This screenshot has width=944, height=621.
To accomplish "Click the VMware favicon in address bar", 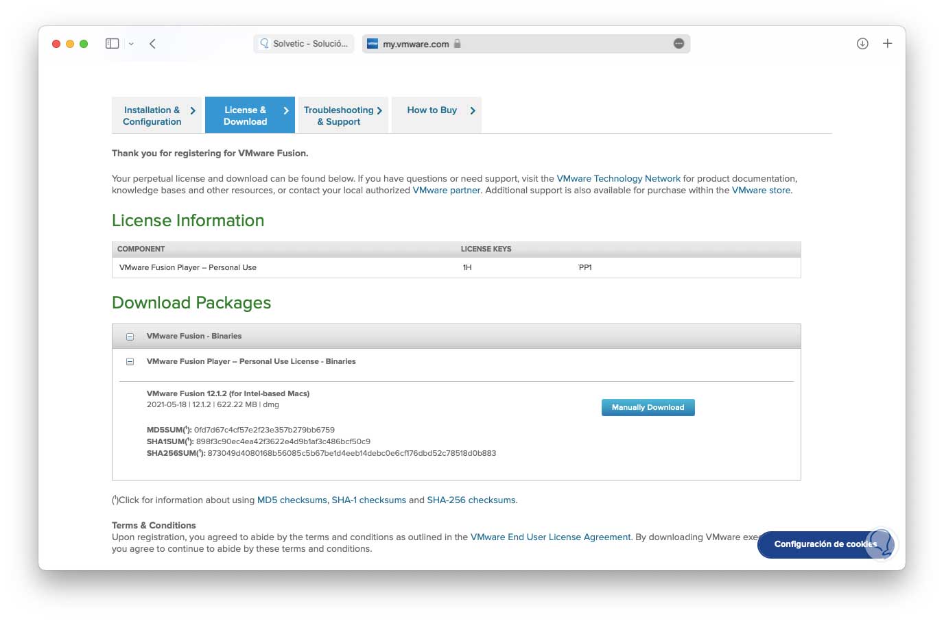I will 373,44.
